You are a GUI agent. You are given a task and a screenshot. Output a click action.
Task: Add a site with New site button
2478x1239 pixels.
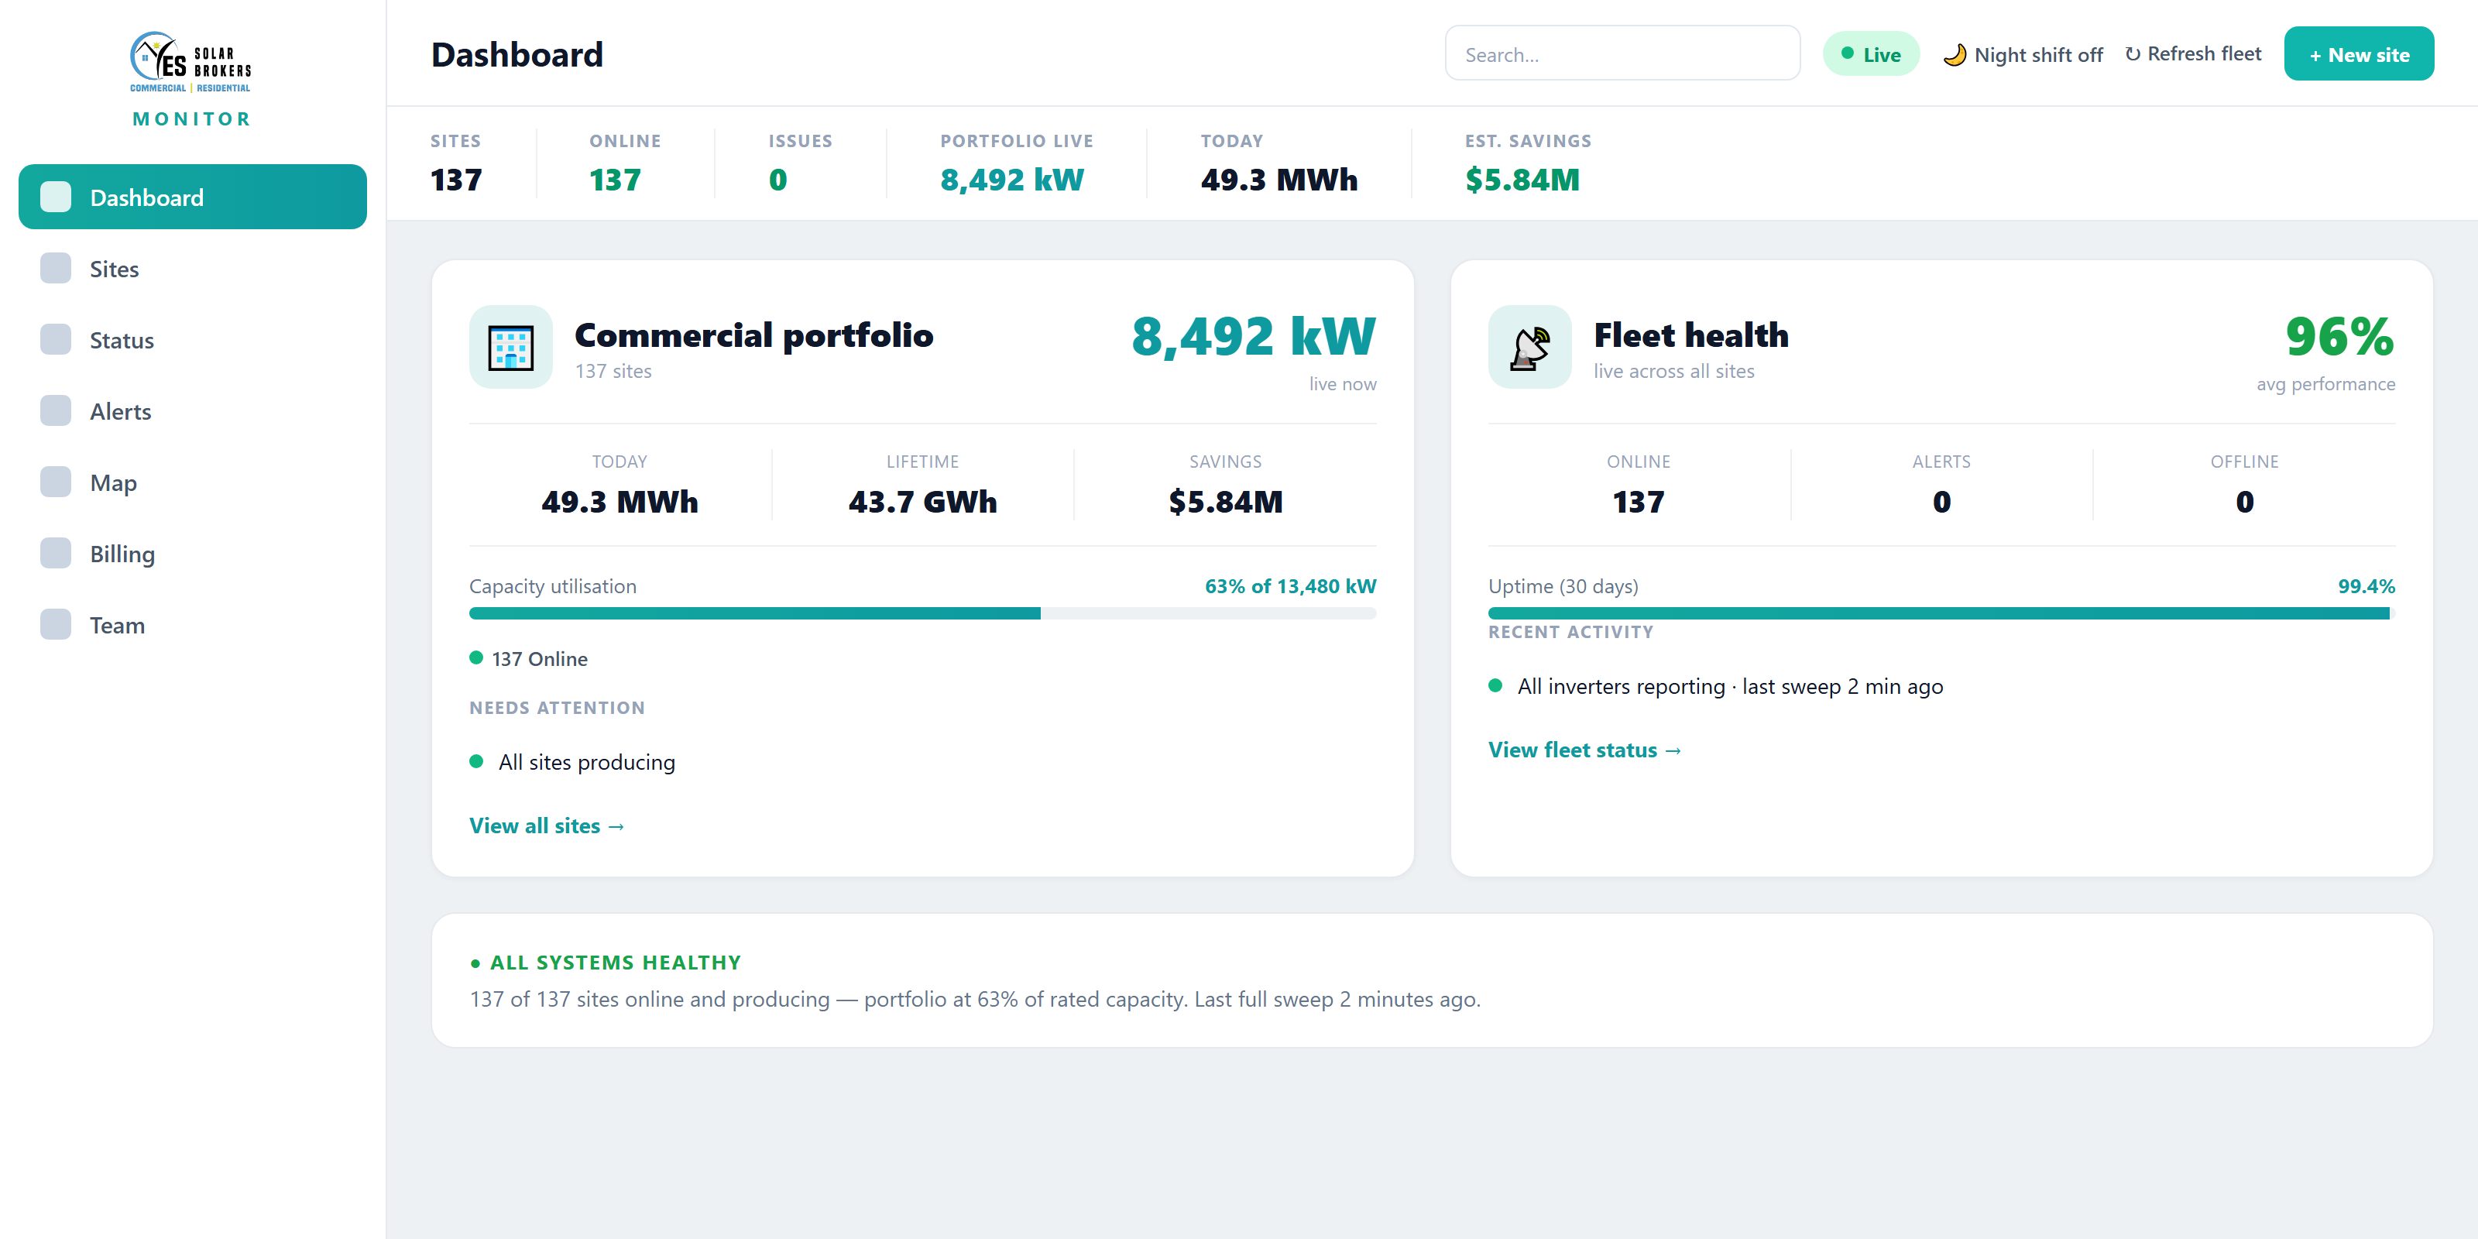pyautogui.click(x=2359, y=54)
